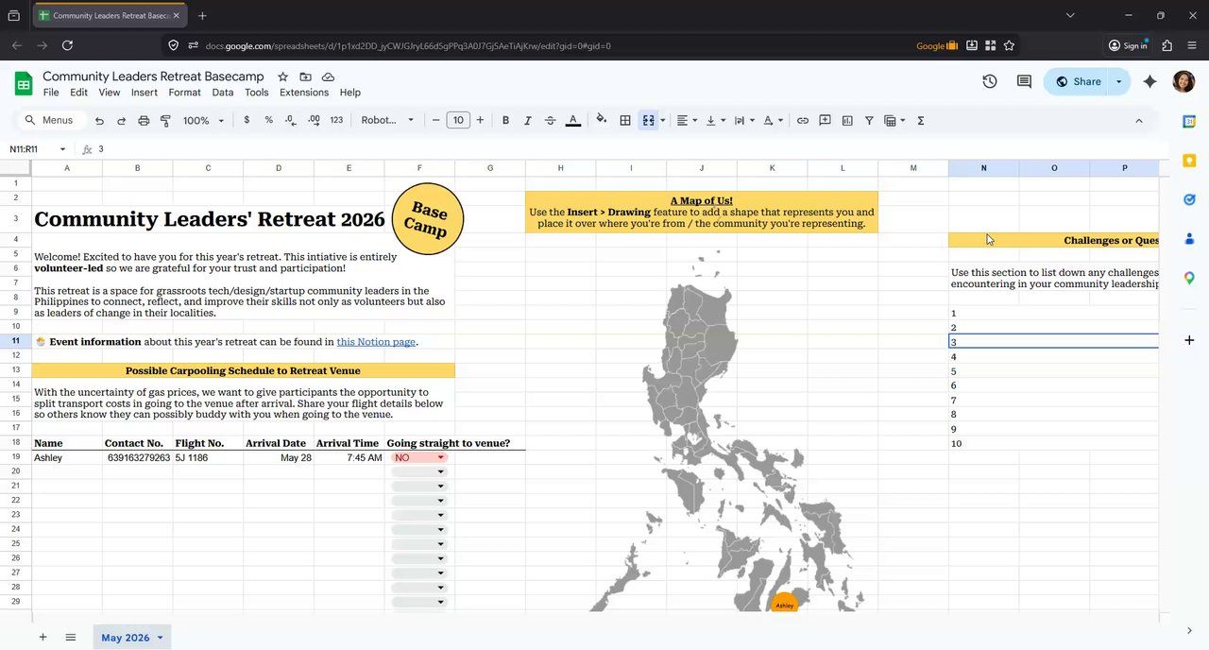Open Google Keep in side panel

coord(1189,161)
